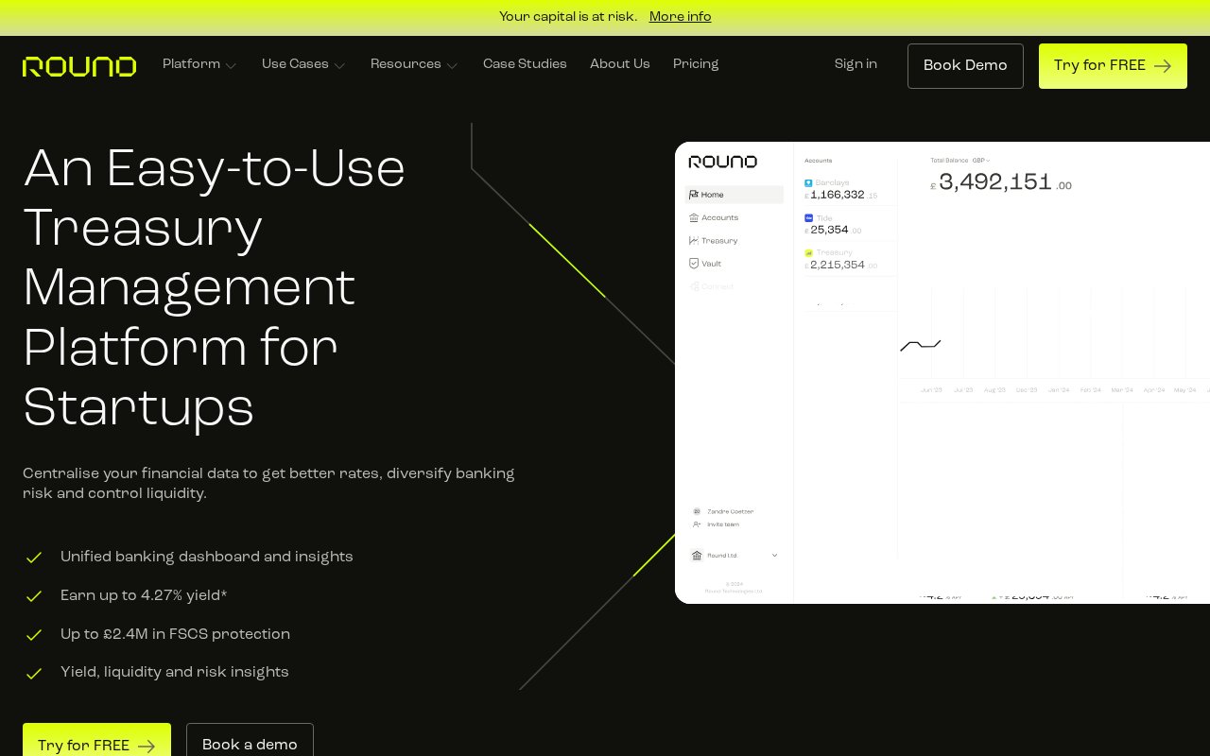Click the arrow icon in header Try for FREE button
This screenshot has height=756, width=1210.
[1163, 66]
